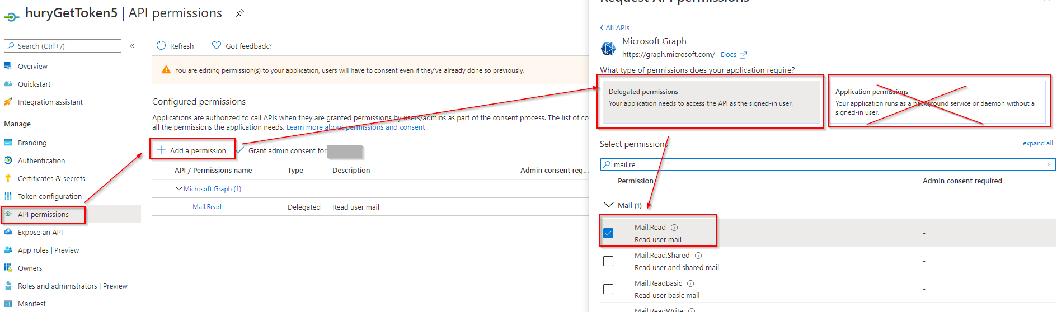This screenshot has width=1057, height=312.
Task: Go back via All APIs link
Action: pos(614,27)
